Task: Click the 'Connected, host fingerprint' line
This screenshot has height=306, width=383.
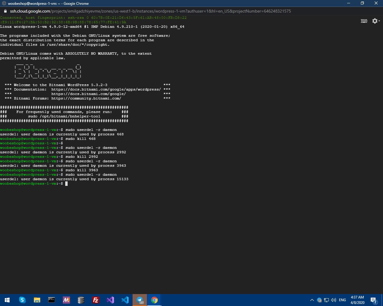Action: click(93, 18)
